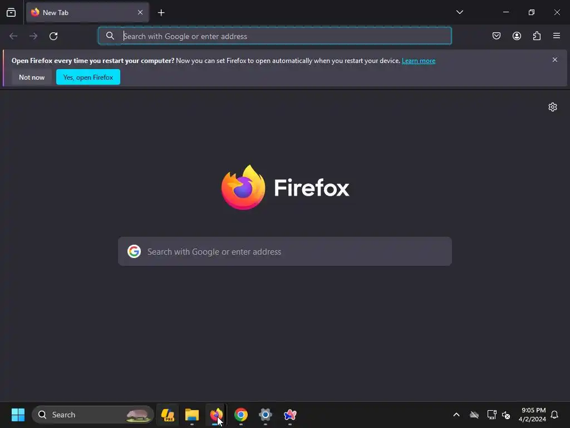Close the New Tab tab
Image resolution: width=570 pixels, height=428 pixels.
(140, 12)
